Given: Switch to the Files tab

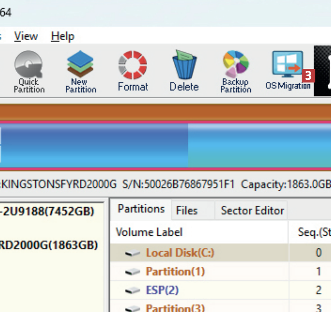Looking at the screenshot, I should (187, 211).
